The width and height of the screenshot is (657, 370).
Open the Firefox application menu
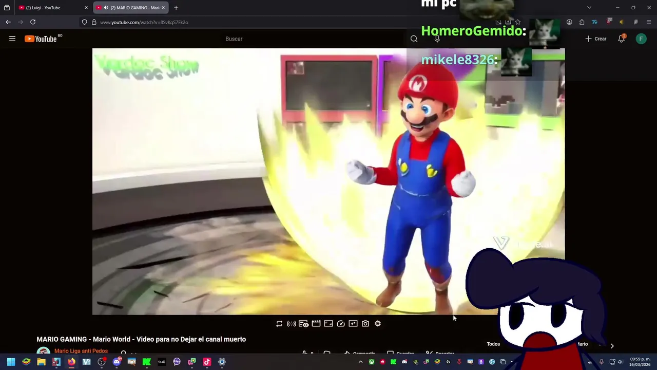(x=649, y=22)
